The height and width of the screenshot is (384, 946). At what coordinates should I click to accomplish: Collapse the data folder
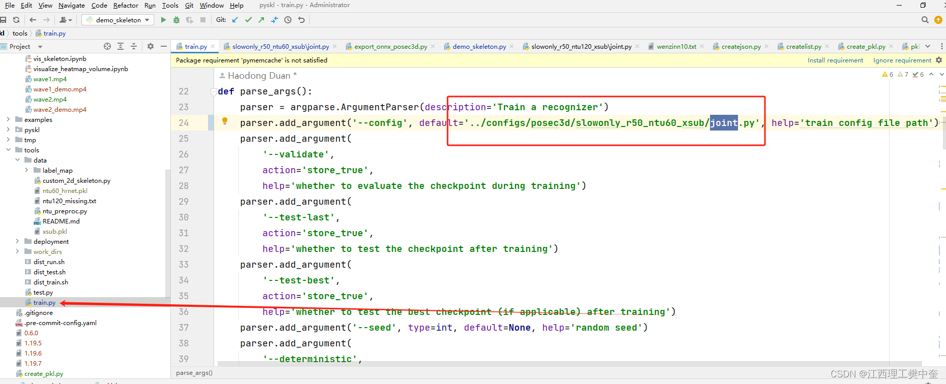click(17, 160)
